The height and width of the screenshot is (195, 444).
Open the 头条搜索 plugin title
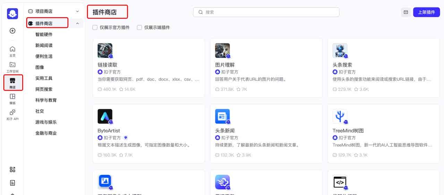[x=342, y=65]
